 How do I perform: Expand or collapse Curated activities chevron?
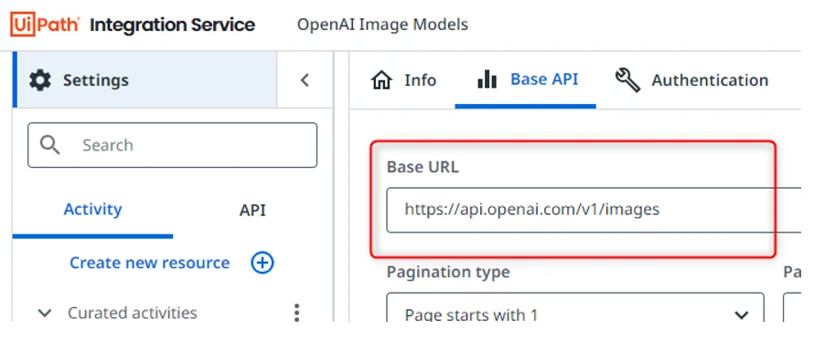click(x=45, y=313)
